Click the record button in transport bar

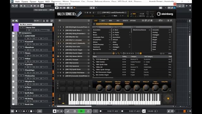coord(88,111)
